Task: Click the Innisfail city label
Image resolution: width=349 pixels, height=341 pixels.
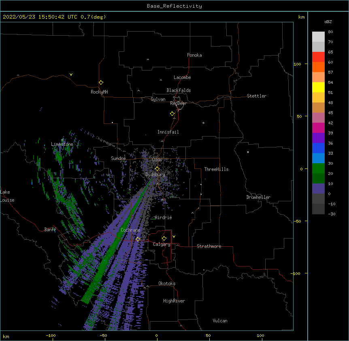Action: [x=168, y=132]
